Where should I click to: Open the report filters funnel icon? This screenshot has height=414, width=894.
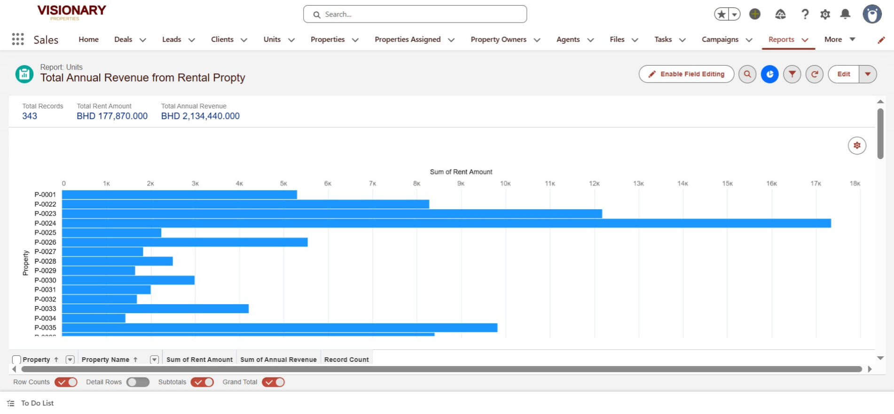pyautogui.click(x=792, y=74)
